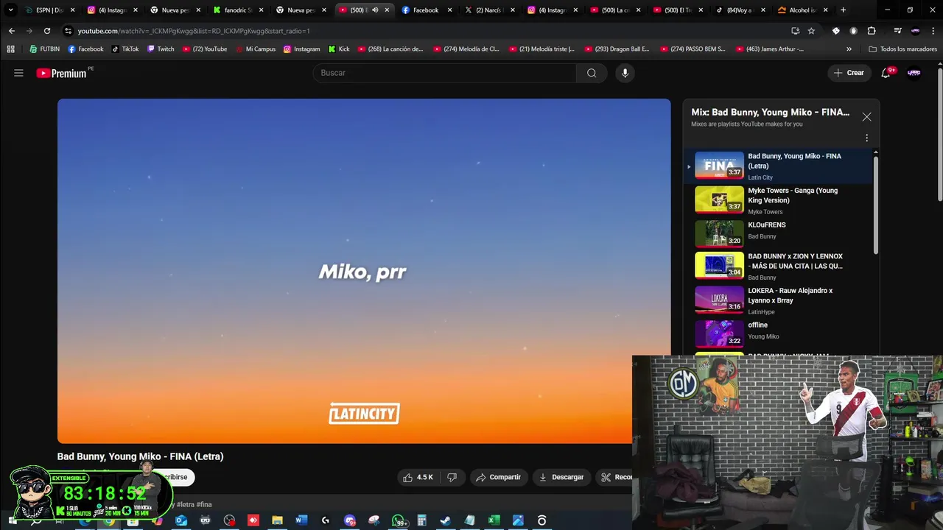This screenshot has height=530, width=943.
Task: Click the mix playlist list scrollbar
Action: tap(876, 205)
